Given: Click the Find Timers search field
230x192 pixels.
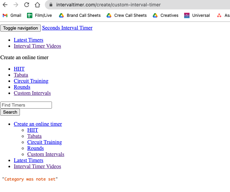Looking at the screenshot, I should (26, 105).
